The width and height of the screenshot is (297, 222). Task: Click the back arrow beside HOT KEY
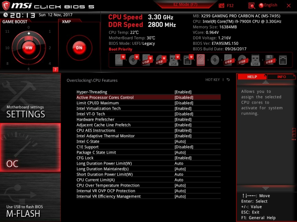pyautogui.click(x=228, y=80)
